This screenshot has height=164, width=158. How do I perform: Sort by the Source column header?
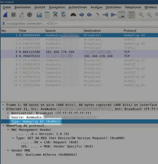tap(64, 31)
